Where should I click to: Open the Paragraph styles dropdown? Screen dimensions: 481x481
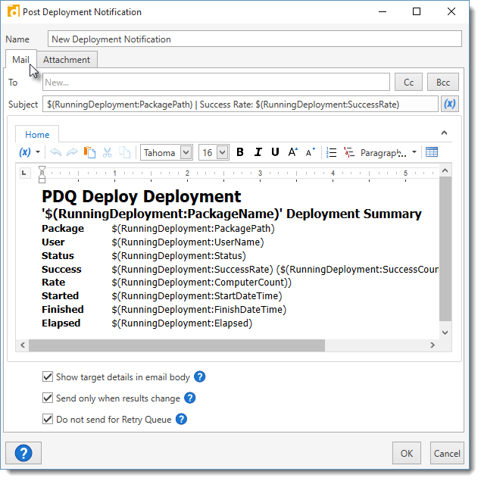click(389, 152)
